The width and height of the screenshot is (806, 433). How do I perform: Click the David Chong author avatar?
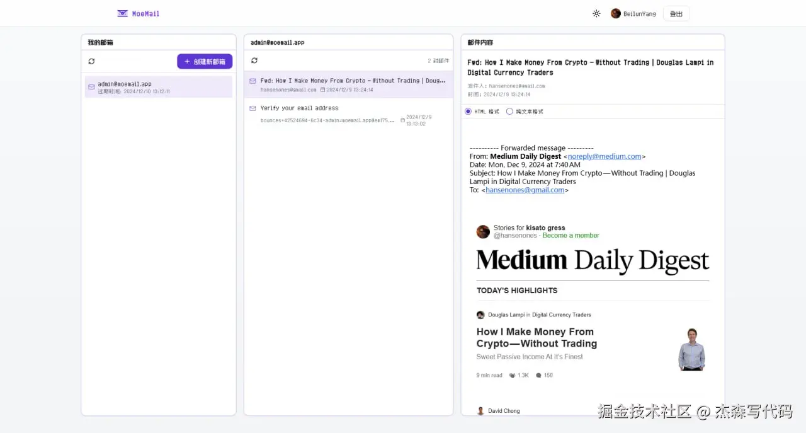click(480, 411)
